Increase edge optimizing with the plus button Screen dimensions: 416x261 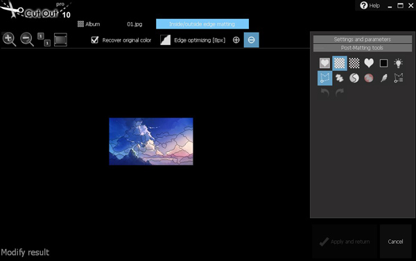point(236,40)
